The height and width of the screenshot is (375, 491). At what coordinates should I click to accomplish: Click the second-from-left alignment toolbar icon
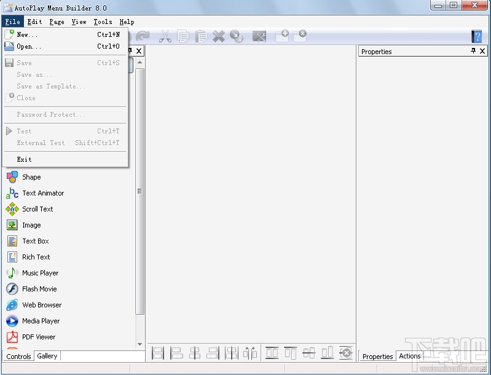176,353
